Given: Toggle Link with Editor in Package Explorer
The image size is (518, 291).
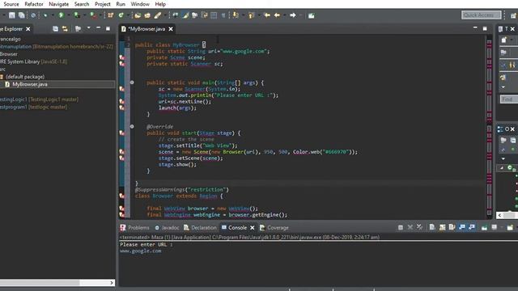Looking at the screenshot, I should 65,29.
